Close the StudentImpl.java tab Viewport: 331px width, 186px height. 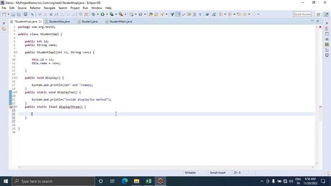[40, 22]
